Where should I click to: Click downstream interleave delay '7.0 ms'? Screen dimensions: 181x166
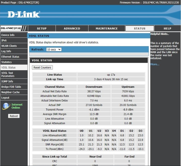click(94, 101)
